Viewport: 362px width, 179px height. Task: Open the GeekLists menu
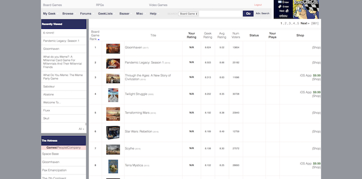[105, 14]
